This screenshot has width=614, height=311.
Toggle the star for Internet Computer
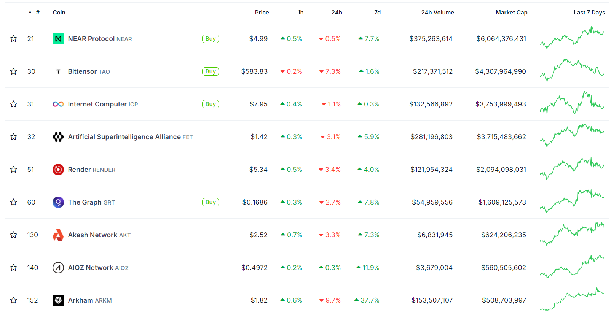pos(14,104)
